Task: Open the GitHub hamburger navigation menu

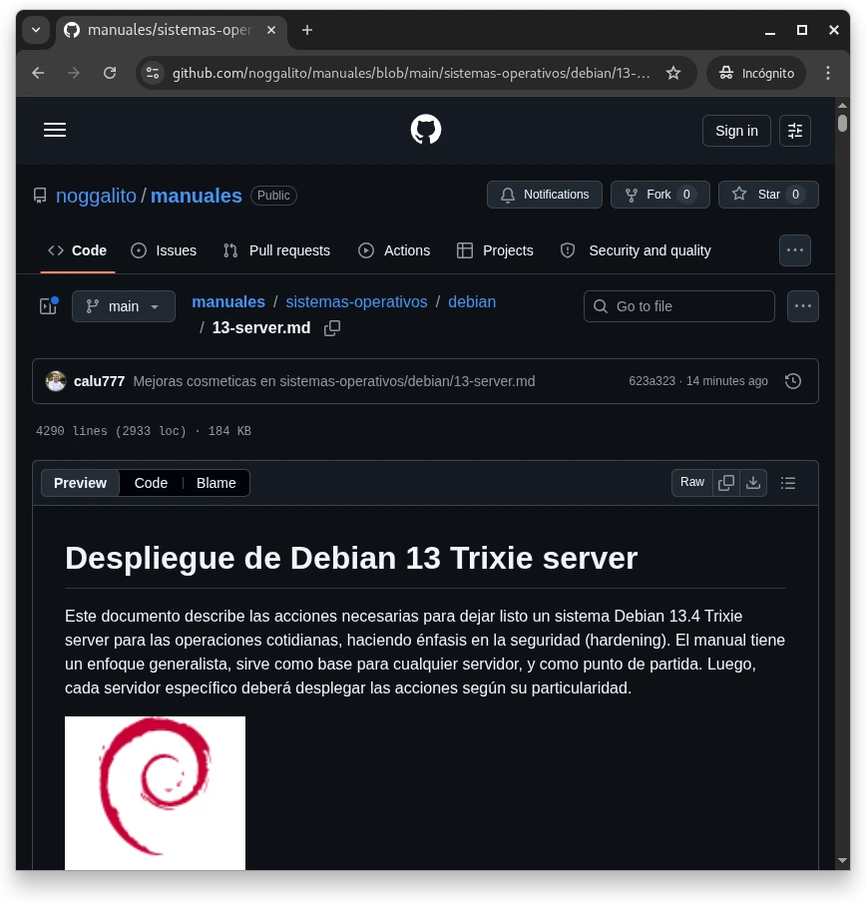Action: click(55, 130)
